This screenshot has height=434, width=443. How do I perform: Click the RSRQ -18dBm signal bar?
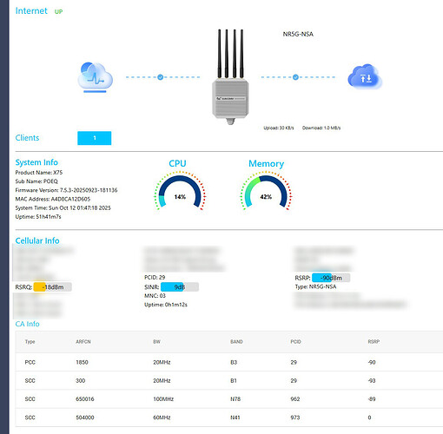[52, 287]
